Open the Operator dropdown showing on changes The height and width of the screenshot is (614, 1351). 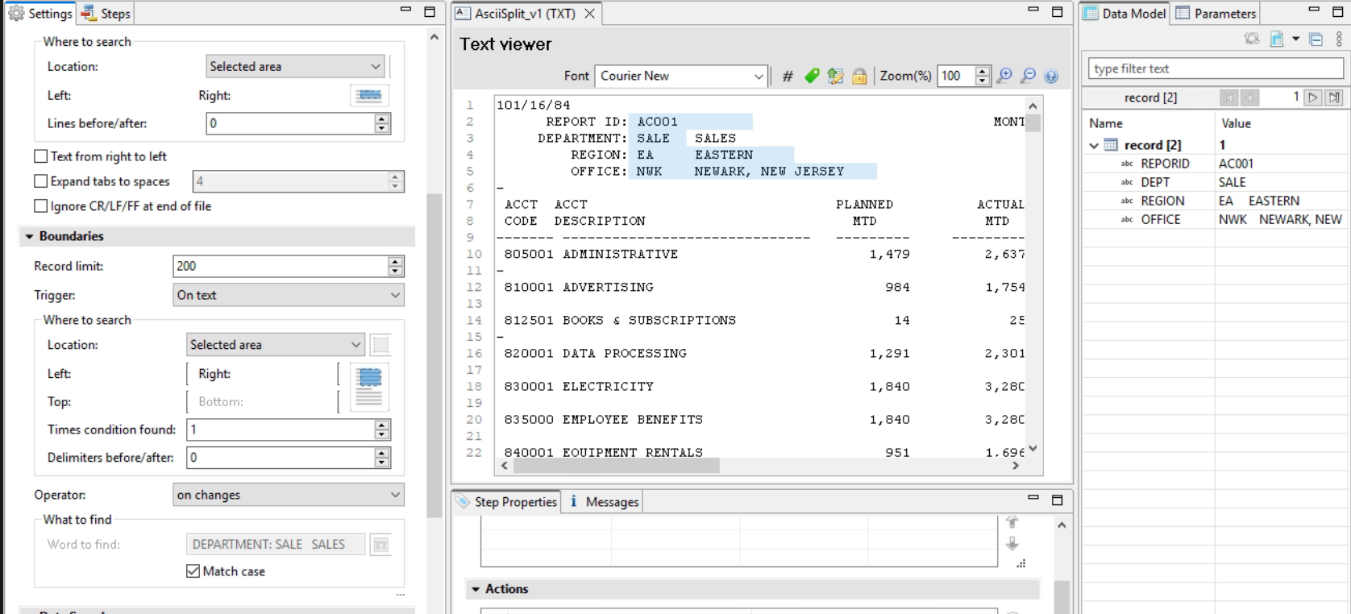click(x=289, y=495)
